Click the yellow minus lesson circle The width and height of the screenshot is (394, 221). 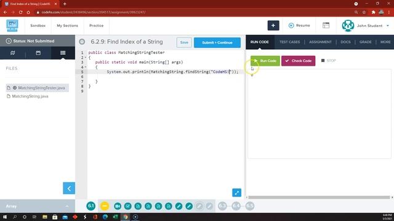point(105,206)
